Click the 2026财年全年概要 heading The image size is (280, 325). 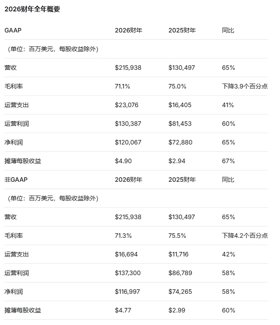[x=32, y=9]
